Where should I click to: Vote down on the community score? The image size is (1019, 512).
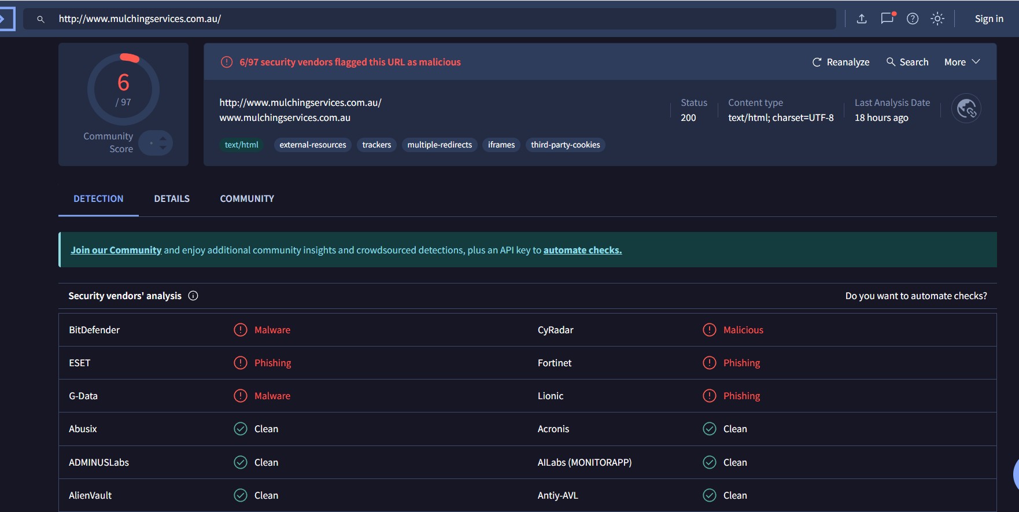(x=163, y=148)
